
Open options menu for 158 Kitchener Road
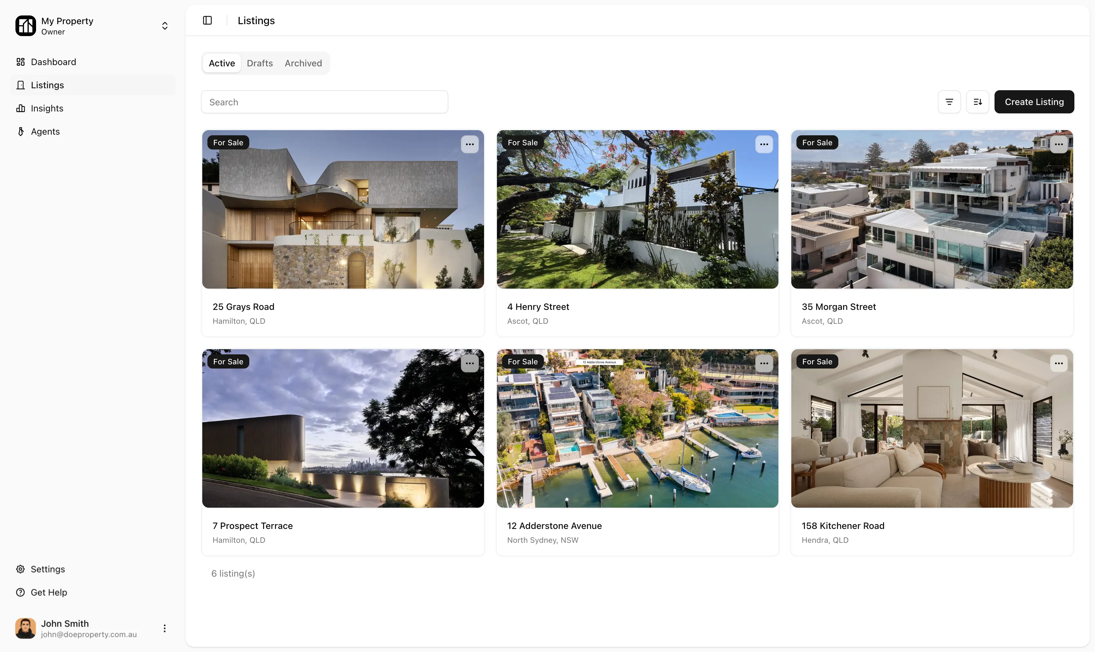[1059, 363]
